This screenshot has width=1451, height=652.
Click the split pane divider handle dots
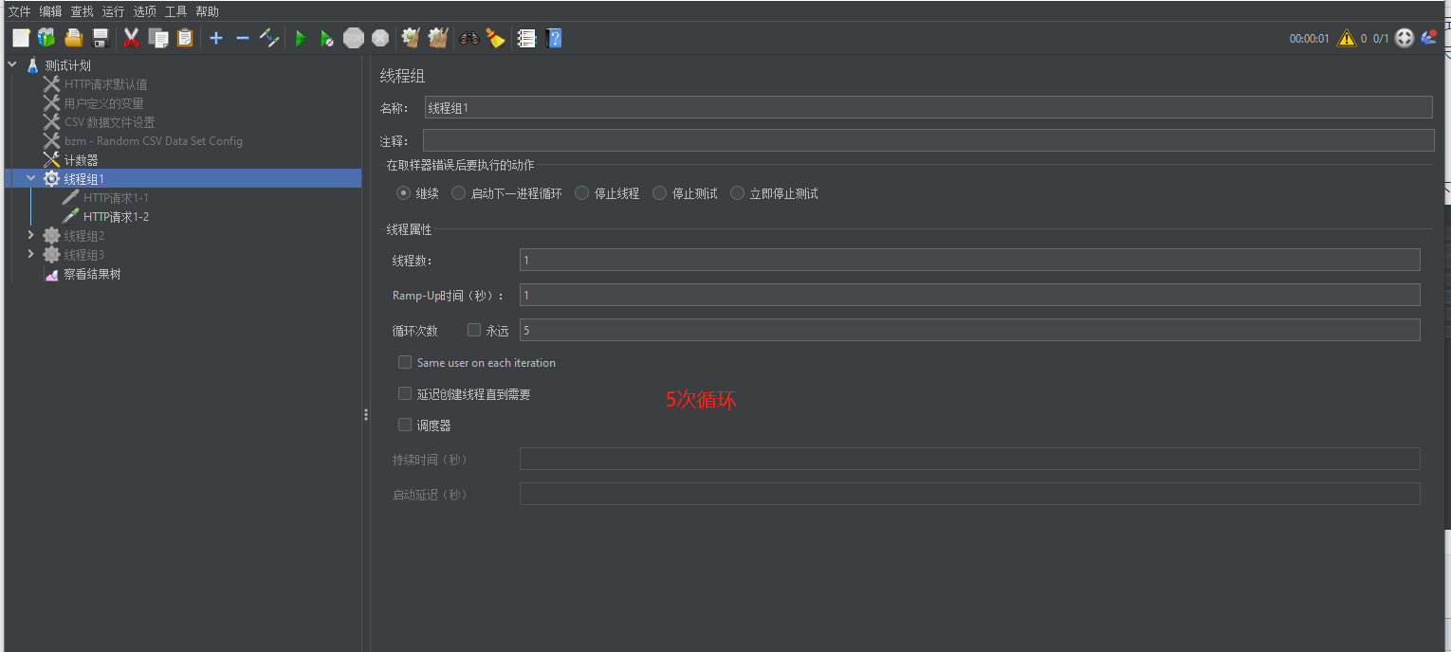pos(366,415)
